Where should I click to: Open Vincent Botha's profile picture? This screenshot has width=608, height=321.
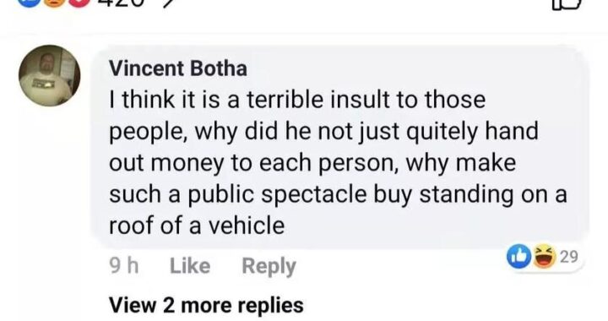click(x=50, y=75)
